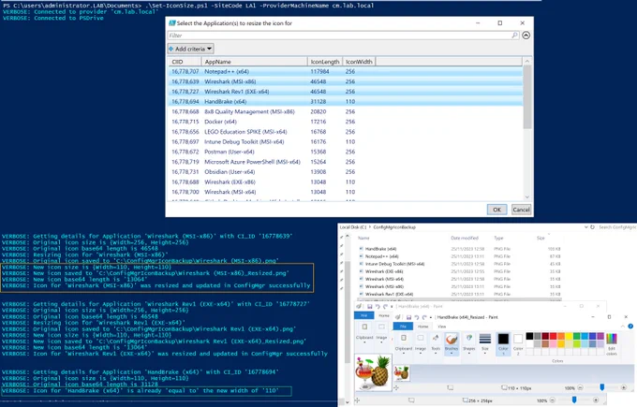Select Color 1 box in Paint ribbon
The width and height of the screenshot is (637, 407).
point(503,343)
